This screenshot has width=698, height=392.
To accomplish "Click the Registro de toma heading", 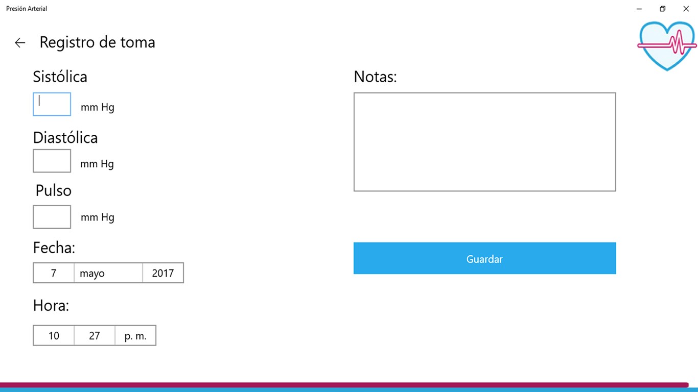I will 97,42.
